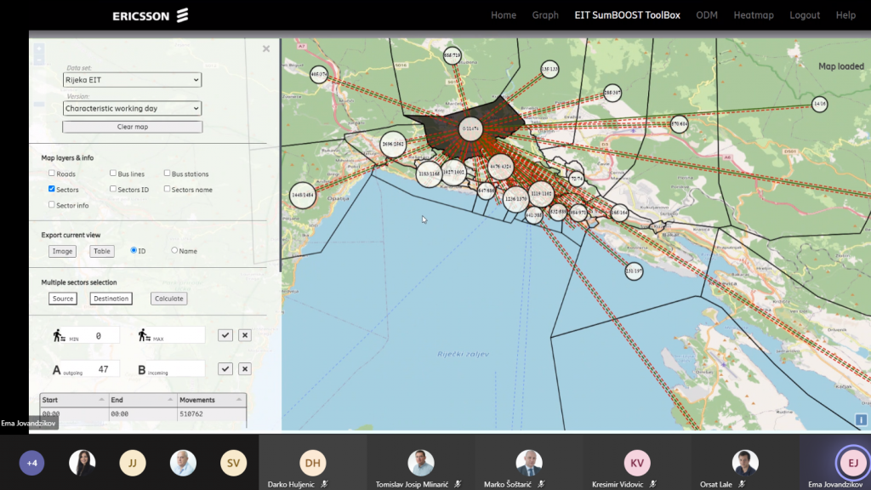Click the map circle labeled 405/374
Image resolution: width=871 pixels, height=490 pixels.
(x=319, y=75)
